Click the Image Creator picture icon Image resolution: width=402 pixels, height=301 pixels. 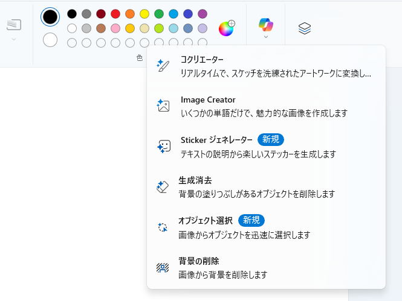[163, 106]
